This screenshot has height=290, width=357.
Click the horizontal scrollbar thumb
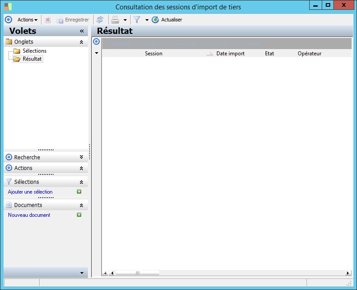tap(137, 273)
